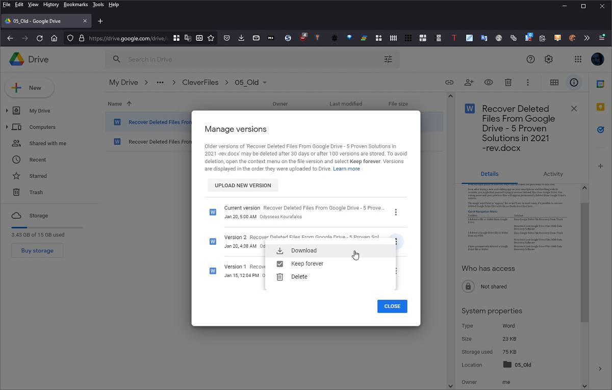This screenshot has width=612, height=390.
Task: Sort by Name column header
Action: tap(115, 103)
